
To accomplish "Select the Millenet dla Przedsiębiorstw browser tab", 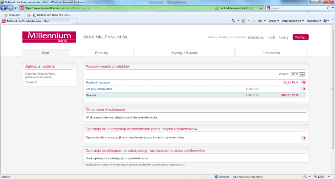I will pyautogui.click(x=36, y=21).
